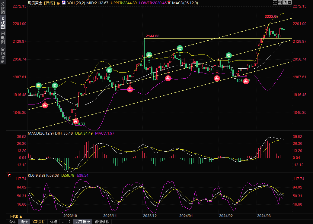Click the jump-to-start chart icon
This screenshot has width=313, height=224.
pos(280,2)
